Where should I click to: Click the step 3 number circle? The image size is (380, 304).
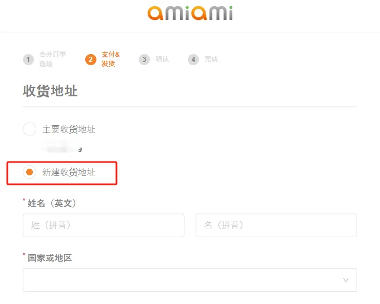144,60
